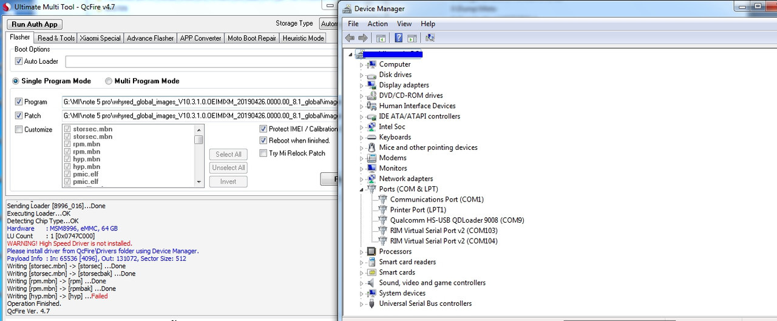Click the Communications Port (COM1) icon
Viewport: 777px width, 321px height.
[382, 199]
